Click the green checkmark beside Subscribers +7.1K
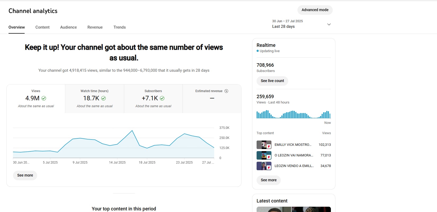Screen dimensions: 437x212 (x=162, y=98)
